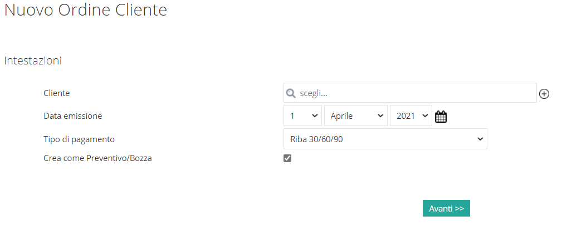Expand the day selector via its chevron arrow
The height and width of the screenshot is (226, 562).
point(315,115)
